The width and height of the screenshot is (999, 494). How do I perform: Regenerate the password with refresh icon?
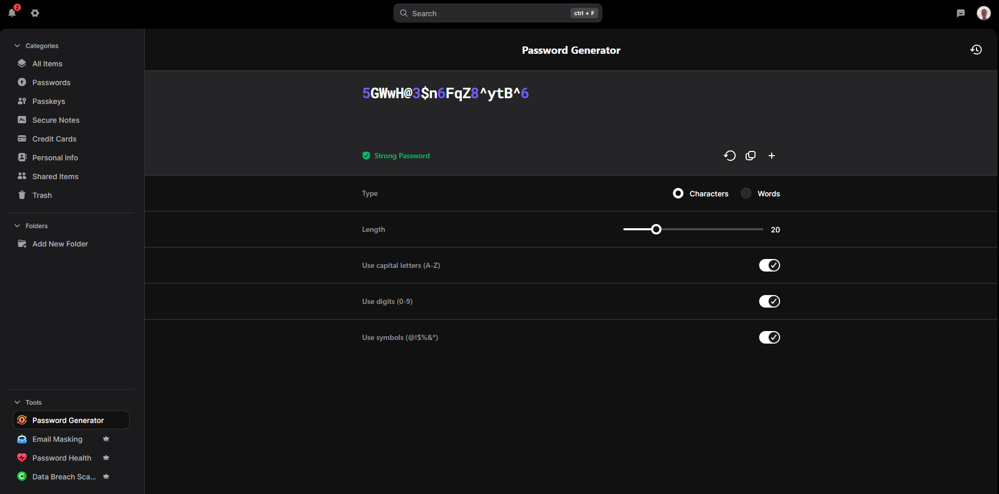(729, 156)
